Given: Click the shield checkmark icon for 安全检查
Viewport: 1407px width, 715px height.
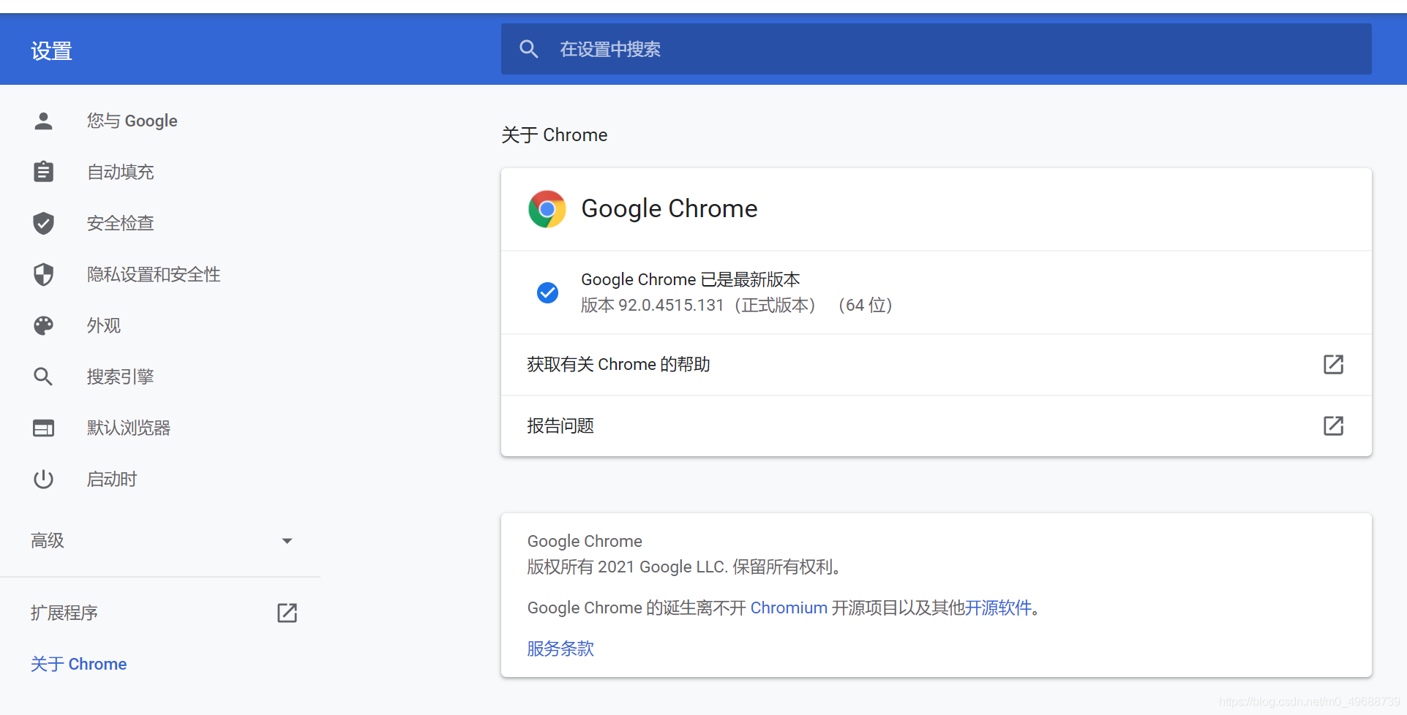Looking at the screenshot, I should click(43, 223).
